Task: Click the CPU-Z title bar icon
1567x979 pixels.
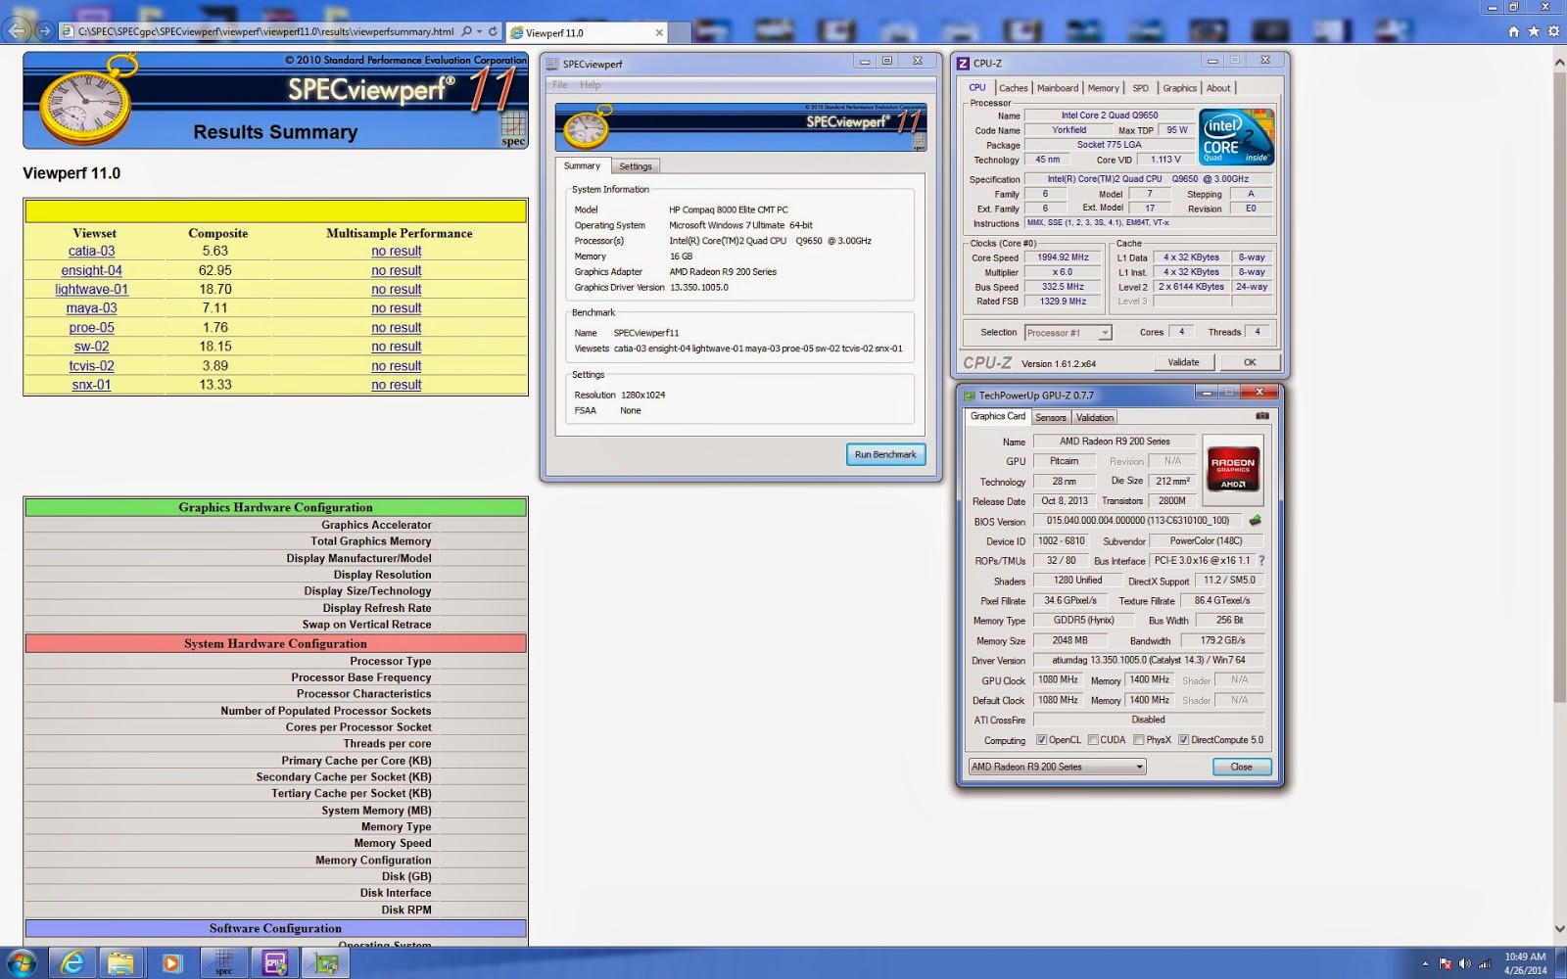Action: click(963, 64)
